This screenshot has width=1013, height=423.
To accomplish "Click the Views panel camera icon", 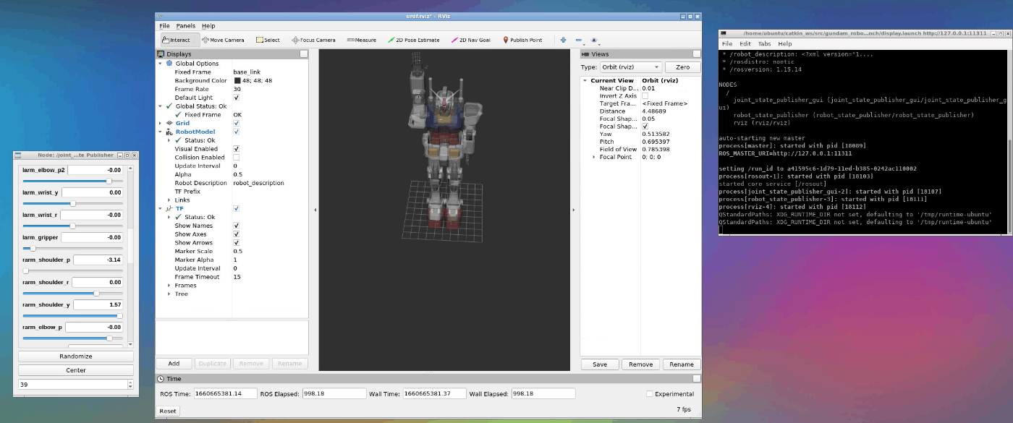I will (585, 54).
